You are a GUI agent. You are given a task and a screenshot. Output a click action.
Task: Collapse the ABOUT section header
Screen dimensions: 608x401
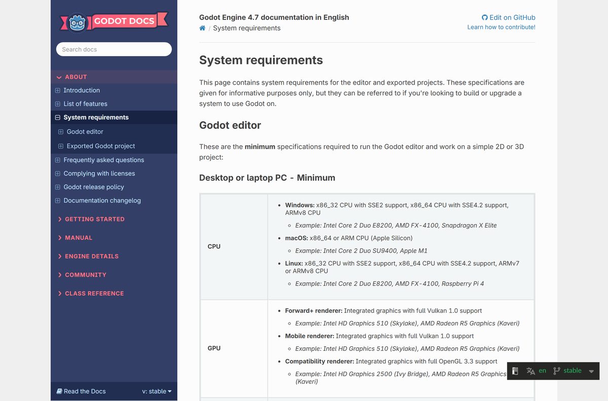(x=114, y=77)
